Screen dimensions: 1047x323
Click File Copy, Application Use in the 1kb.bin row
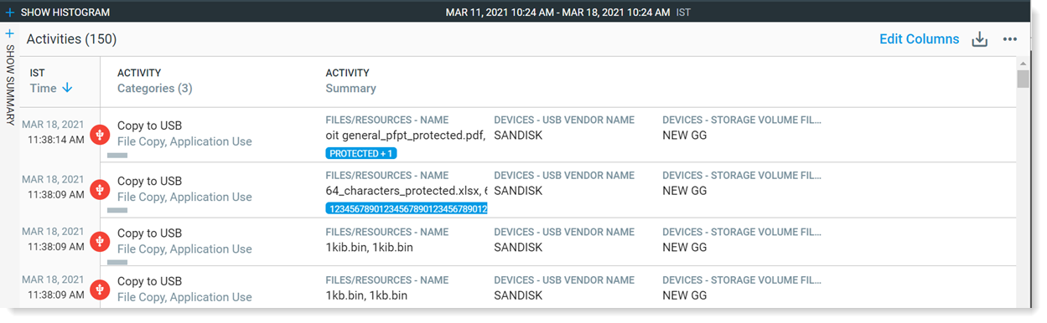[x=184, y=297]
